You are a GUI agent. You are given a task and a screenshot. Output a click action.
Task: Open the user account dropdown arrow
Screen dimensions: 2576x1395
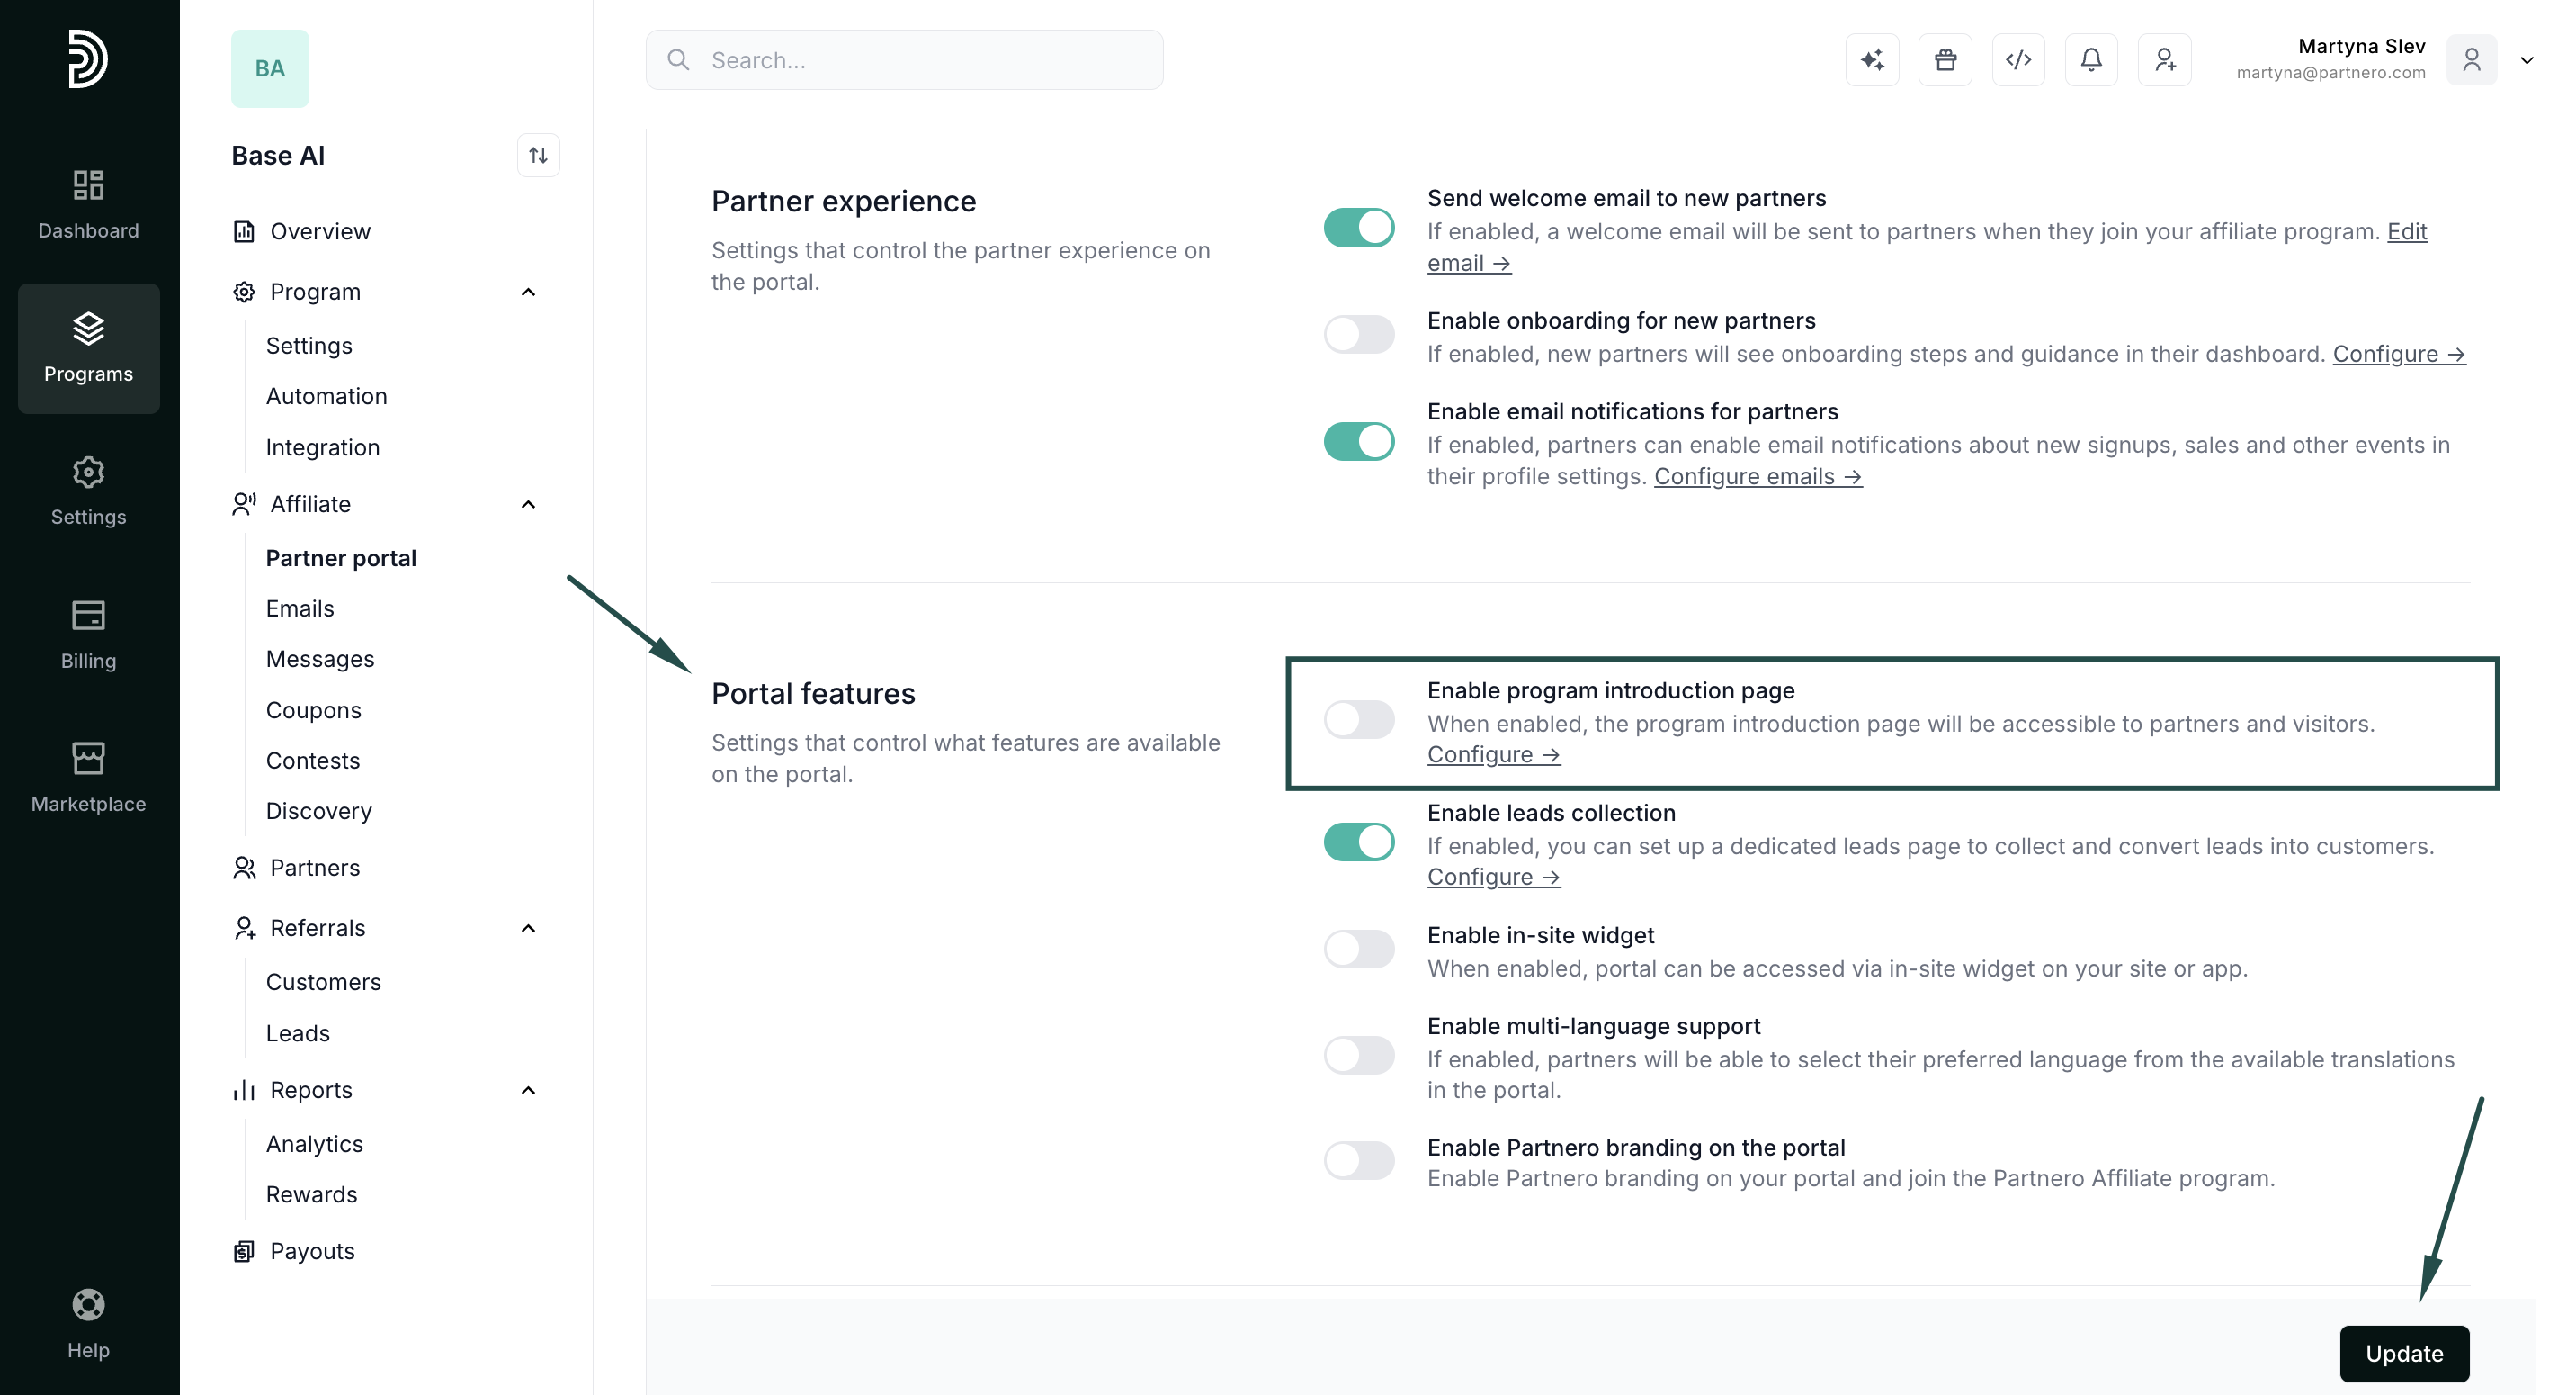[2526, 60]
